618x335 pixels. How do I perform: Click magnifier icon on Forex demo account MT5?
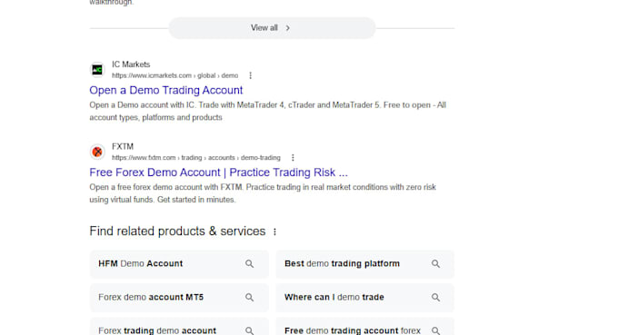[250, 297]
